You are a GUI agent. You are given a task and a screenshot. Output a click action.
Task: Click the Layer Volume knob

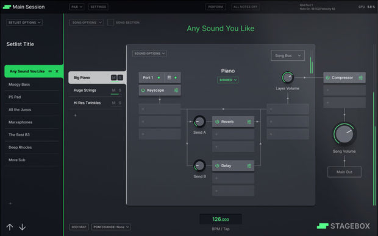(287, 77)
